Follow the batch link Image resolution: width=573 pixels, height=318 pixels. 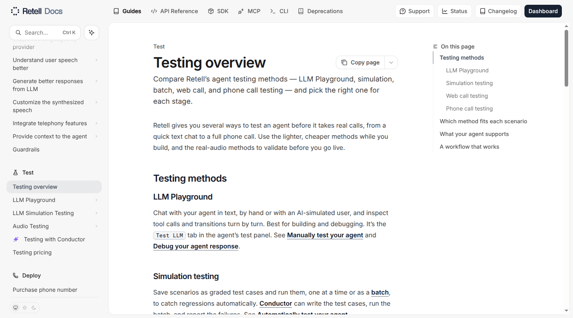(x=380, y=292)
